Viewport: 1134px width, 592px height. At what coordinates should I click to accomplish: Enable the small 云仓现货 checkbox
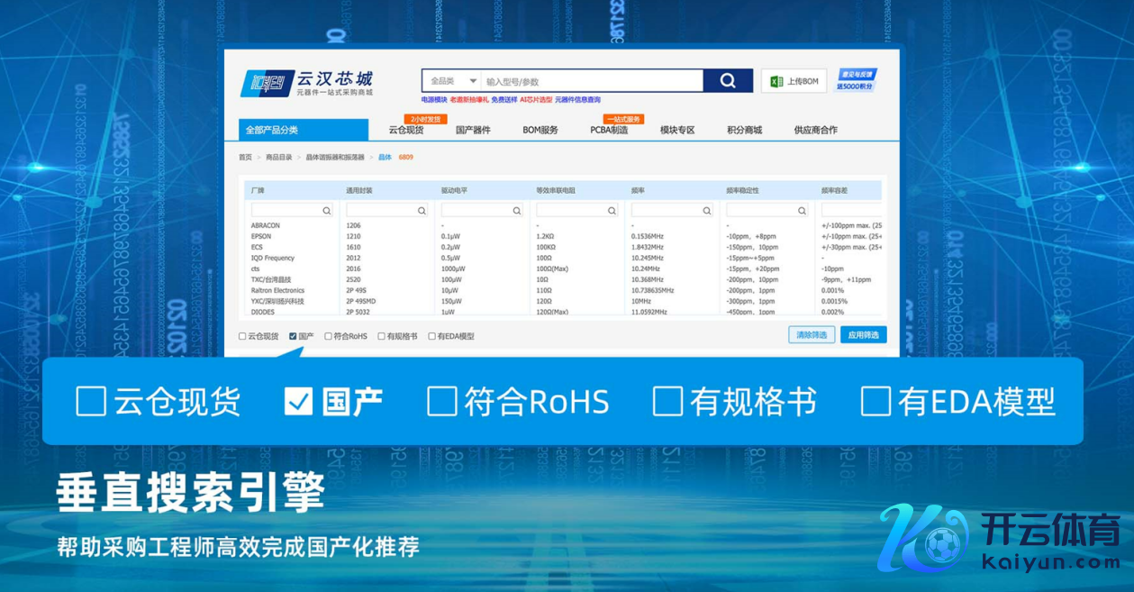242,336
